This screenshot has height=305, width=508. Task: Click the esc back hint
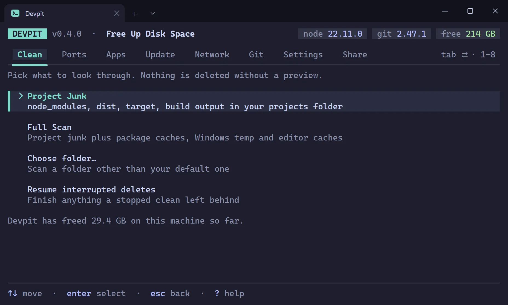[170, 293]
